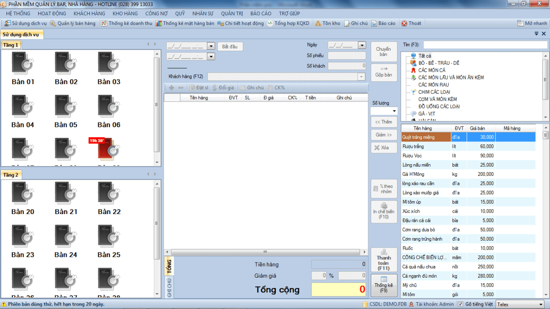Select CÁC MÓN CÁ category in tree
The image size is (550, 309).
pos(432,70)
